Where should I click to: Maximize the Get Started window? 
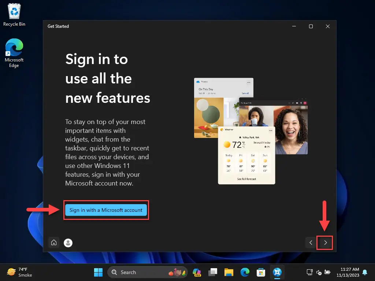click(311, 26)
